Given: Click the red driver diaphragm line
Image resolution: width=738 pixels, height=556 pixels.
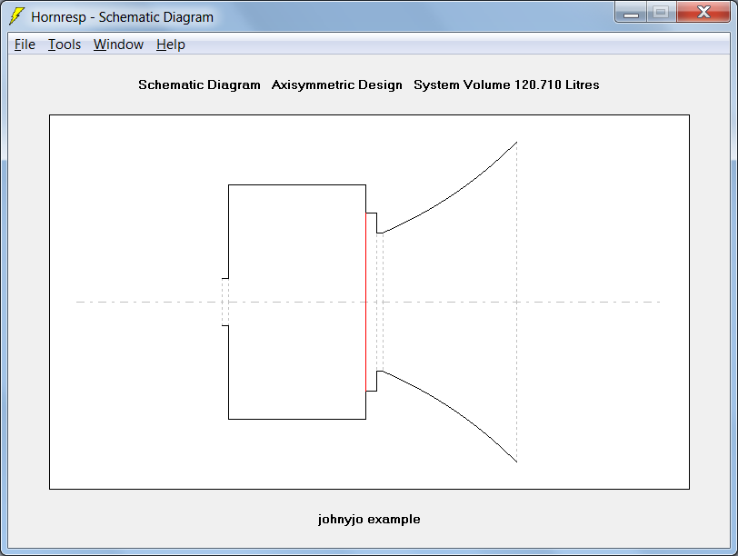Looking at the screenshot, I should pos(365,302).
